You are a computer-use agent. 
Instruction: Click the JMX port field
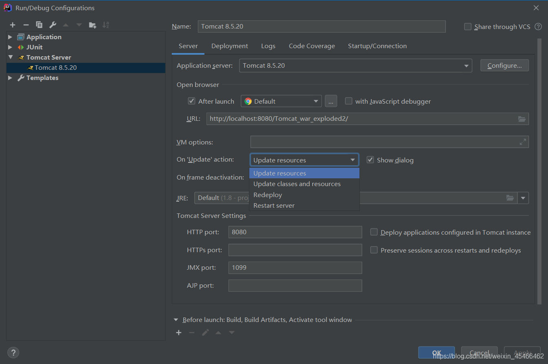click(295, 268)
